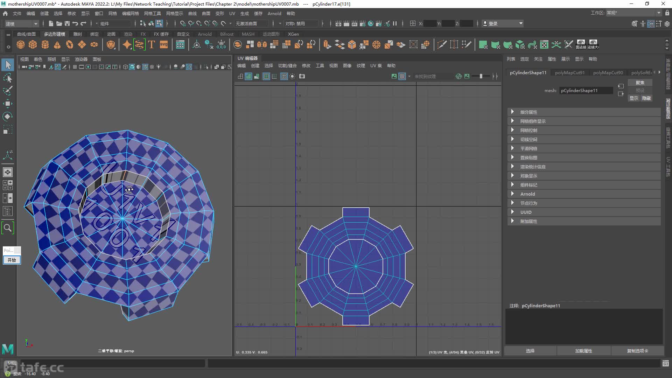Toggle the UV editor checker map display
This screenshot has height=378, width=672.
pyautogui.click(x=402, y=76)
